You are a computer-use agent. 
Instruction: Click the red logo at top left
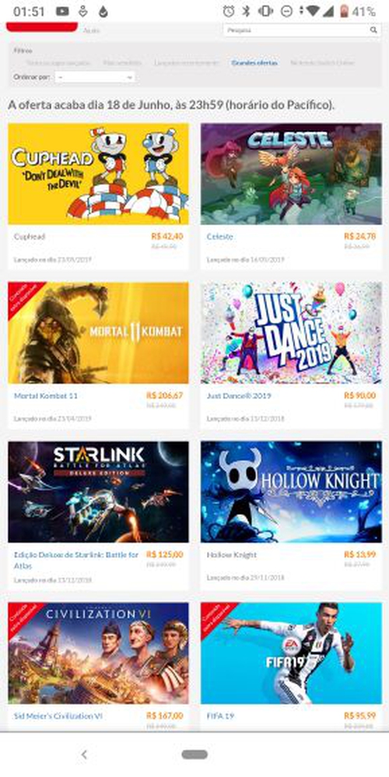(41, 27)
